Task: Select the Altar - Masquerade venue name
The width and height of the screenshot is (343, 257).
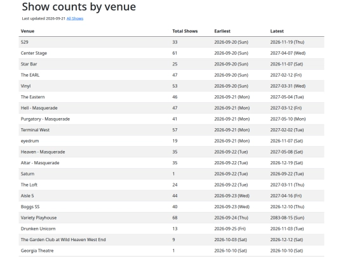Action: click(x=40, y=163)
